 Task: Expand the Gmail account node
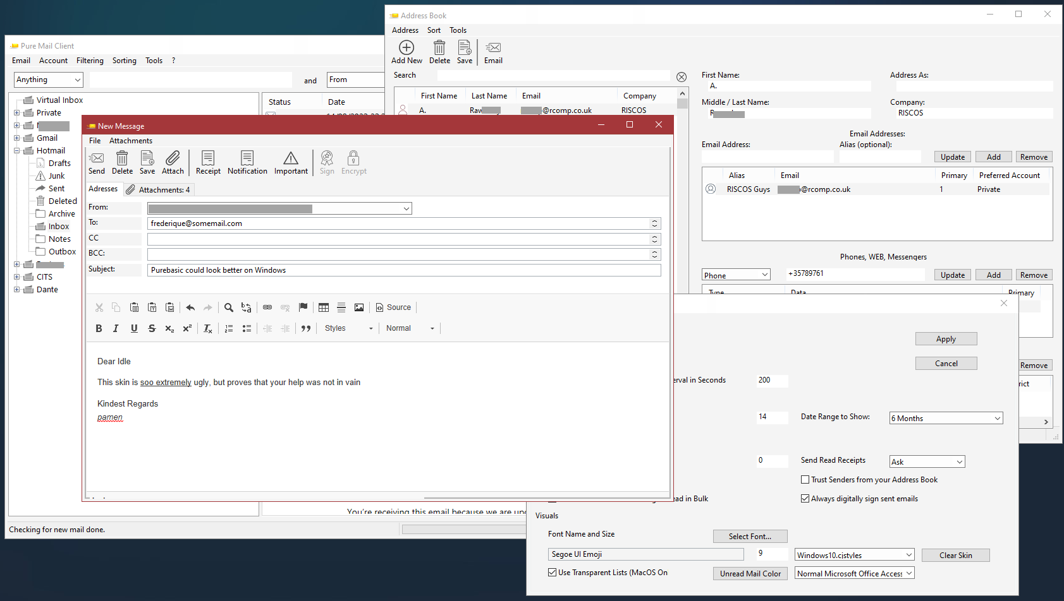tap(17, 138)
